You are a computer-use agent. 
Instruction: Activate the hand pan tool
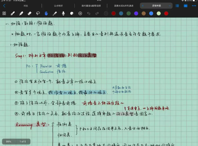[46, 13]
